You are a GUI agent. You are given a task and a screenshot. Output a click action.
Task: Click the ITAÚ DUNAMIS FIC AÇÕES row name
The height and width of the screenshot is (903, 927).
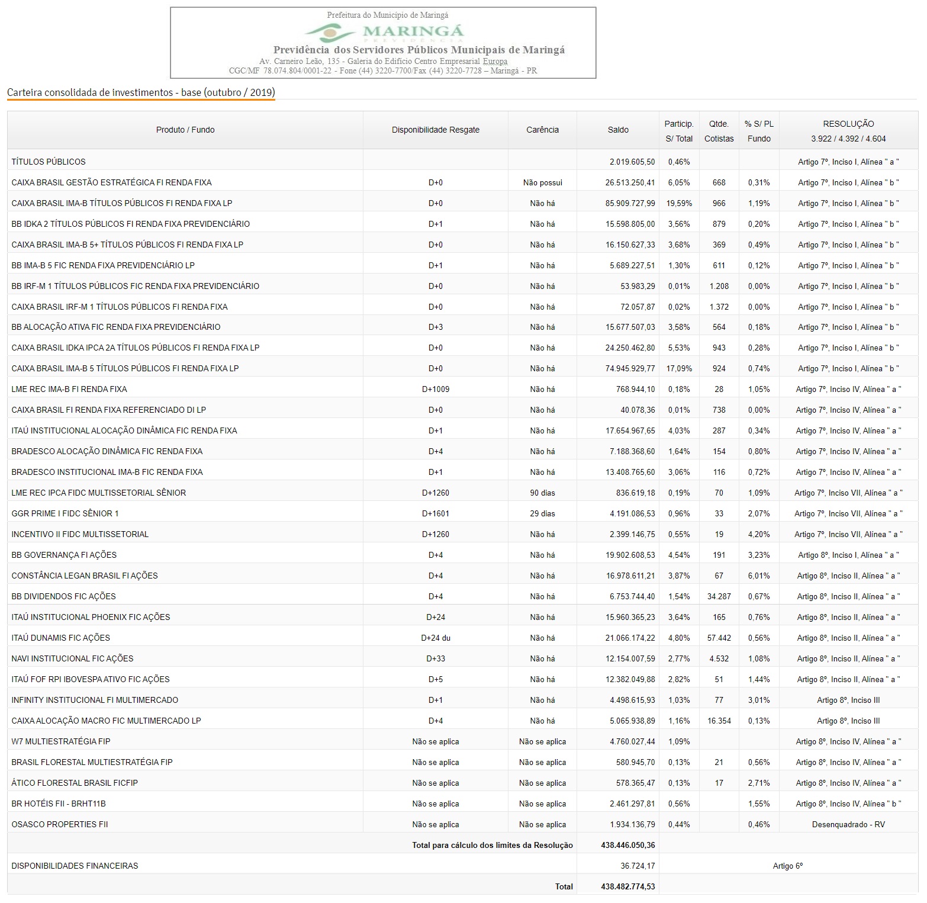pos(61,638)
